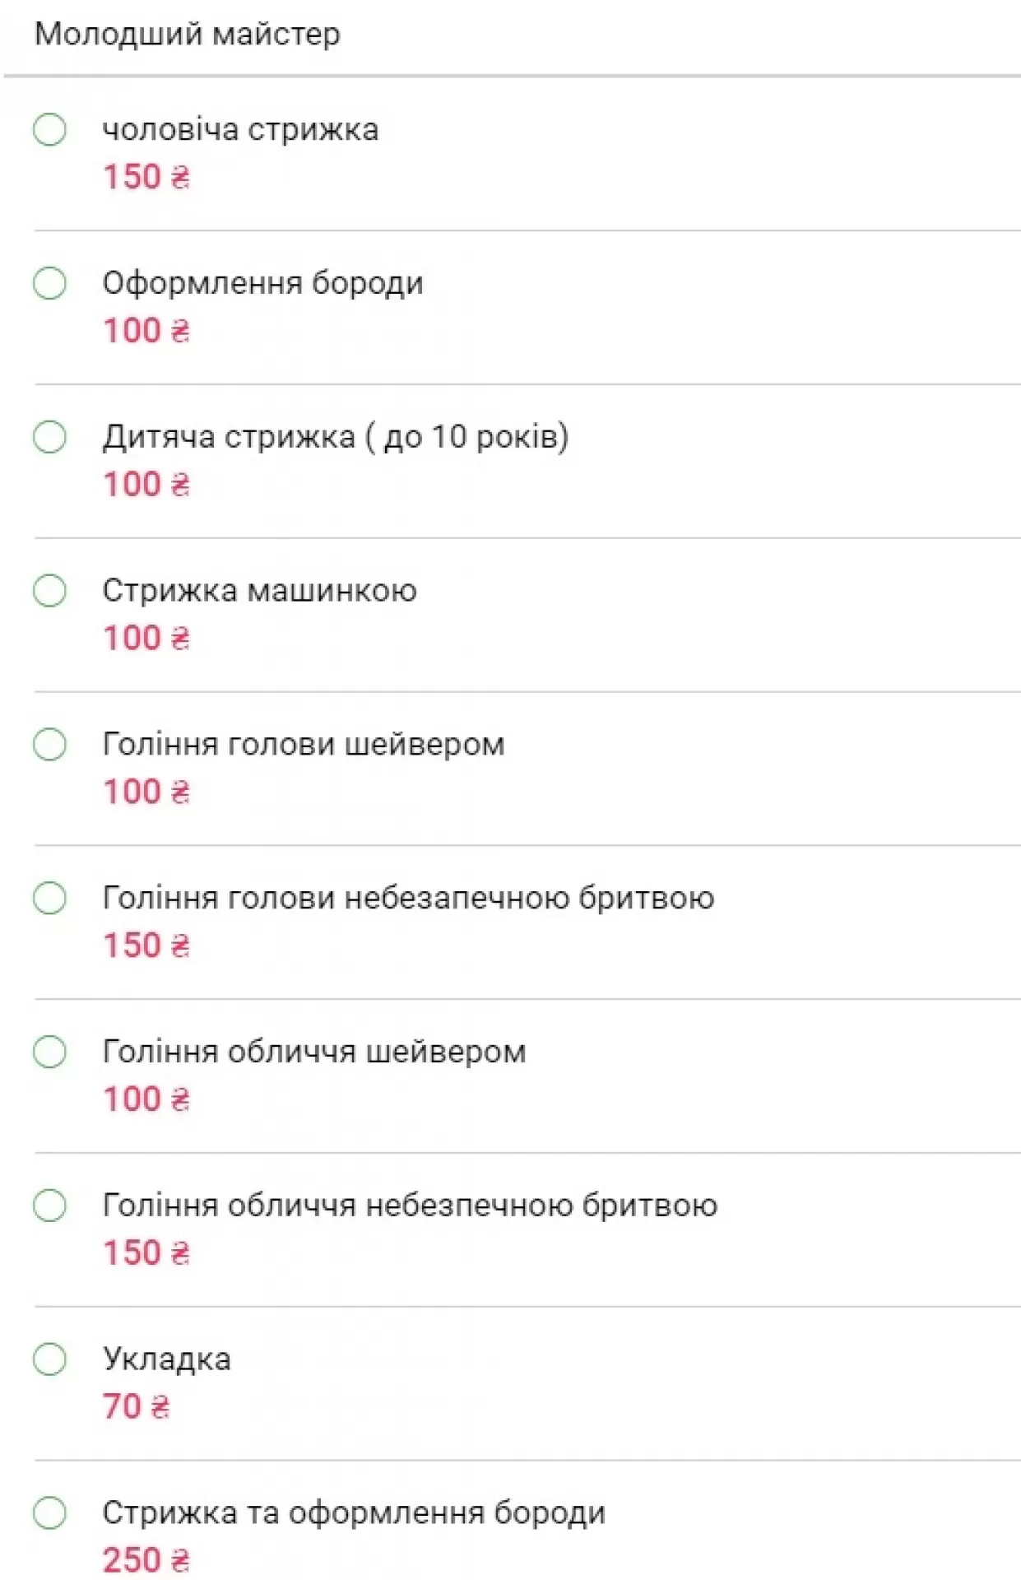The width and height of the screenshot is (1021, 1580).
Task: Click the Гоління голови небезапечною бритвою label
Action: tap(408, 898)
